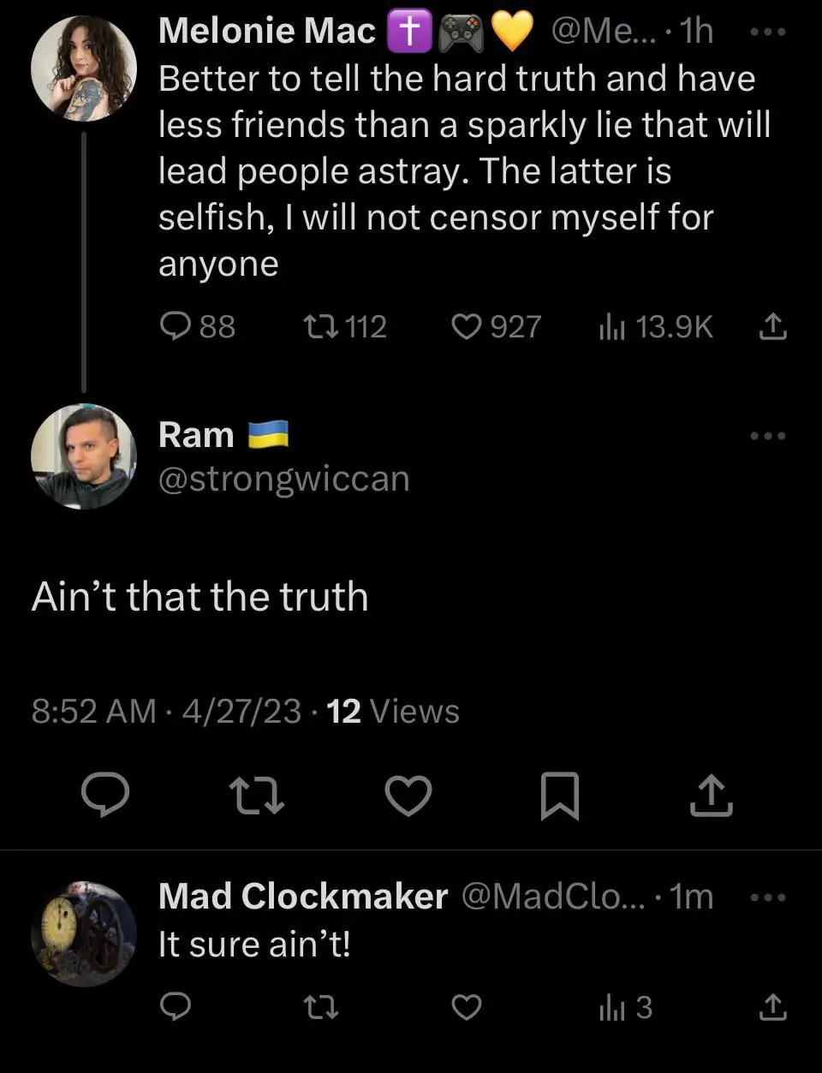This screenshot has height=1073, width=822.
Task: Open more options on Ram's tweet
Action: click(x=767, y=436)
